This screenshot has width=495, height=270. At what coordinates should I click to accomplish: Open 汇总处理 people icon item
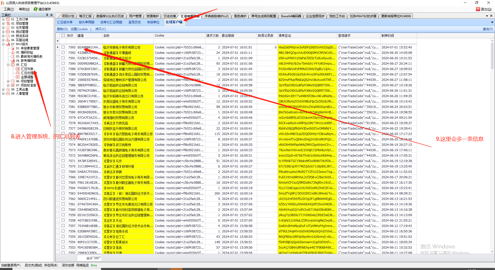coord(18,73)
